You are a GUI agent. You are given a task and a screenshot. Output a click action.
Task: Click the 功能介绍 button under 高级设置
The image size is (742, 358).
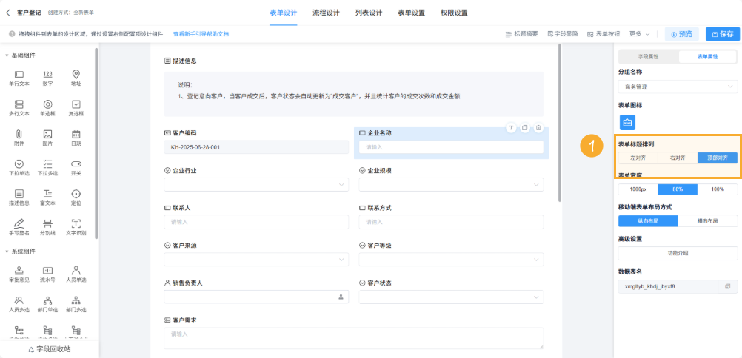[x=678, y=253]
